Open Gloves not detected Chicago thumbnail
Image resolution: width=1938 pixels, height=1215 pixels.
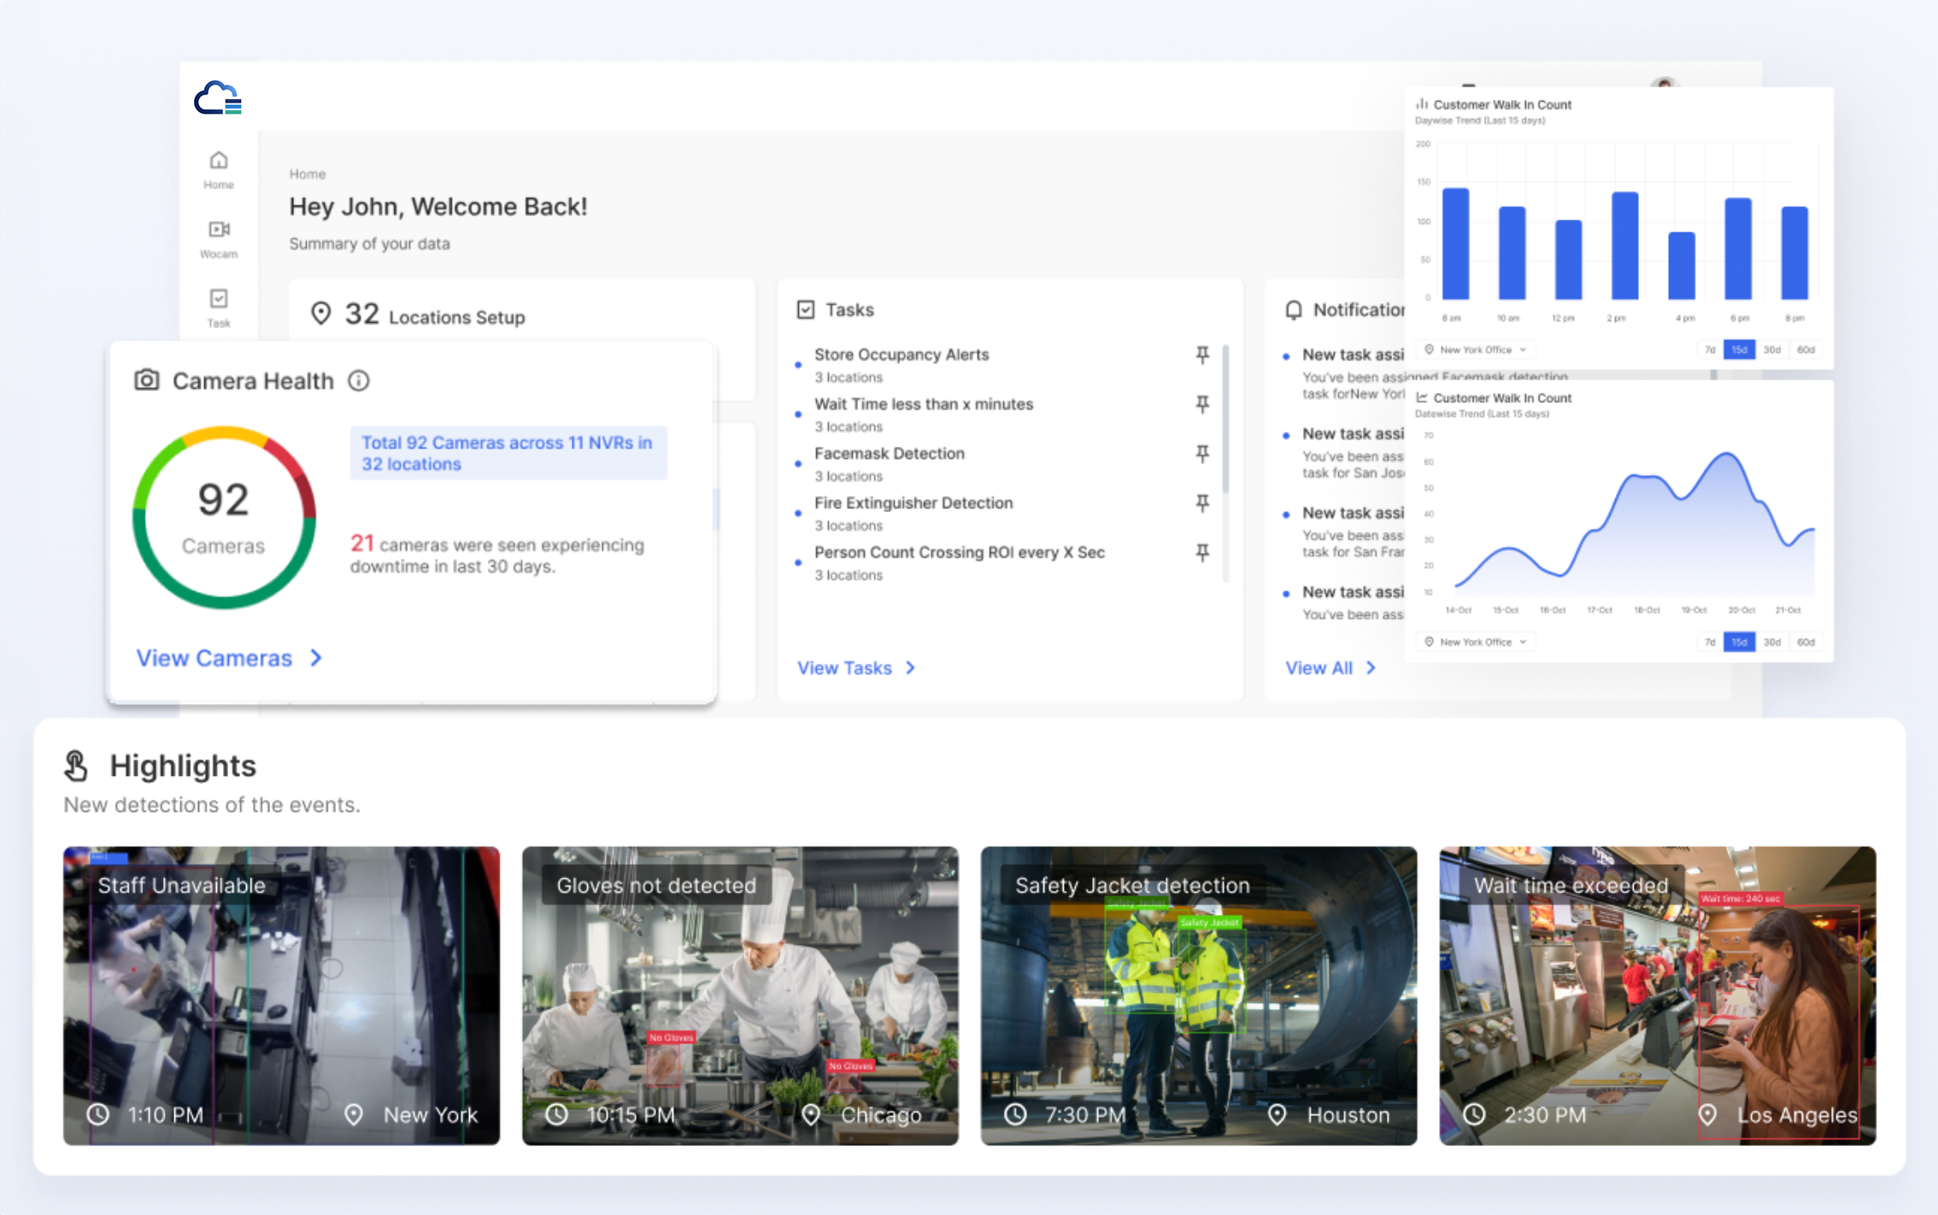point(740,995)
